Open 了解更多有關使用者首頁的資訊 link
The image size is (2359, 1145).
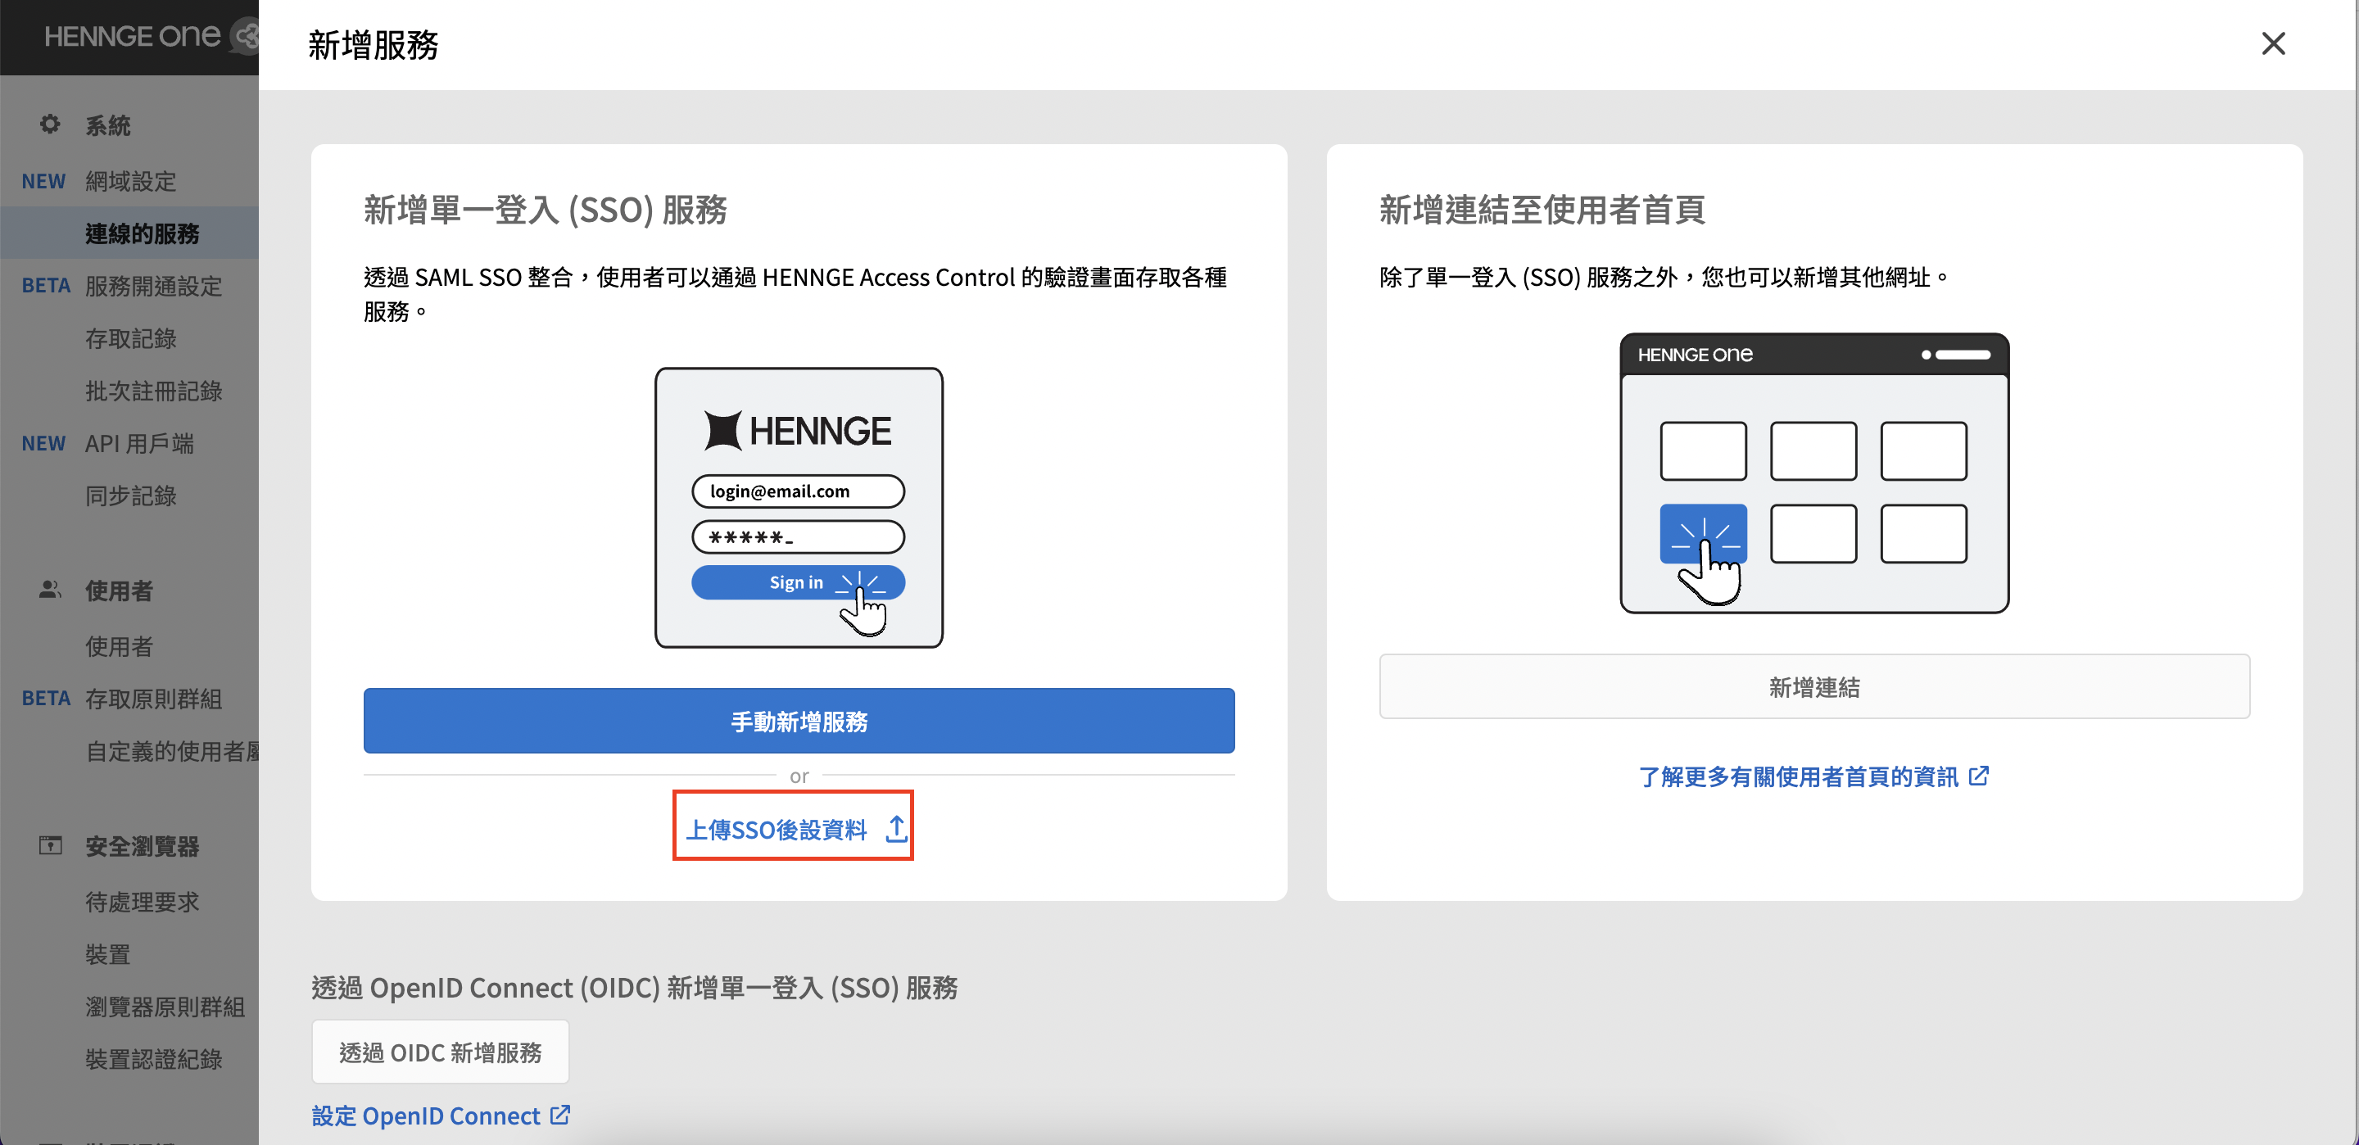(x=1798, y=776)
